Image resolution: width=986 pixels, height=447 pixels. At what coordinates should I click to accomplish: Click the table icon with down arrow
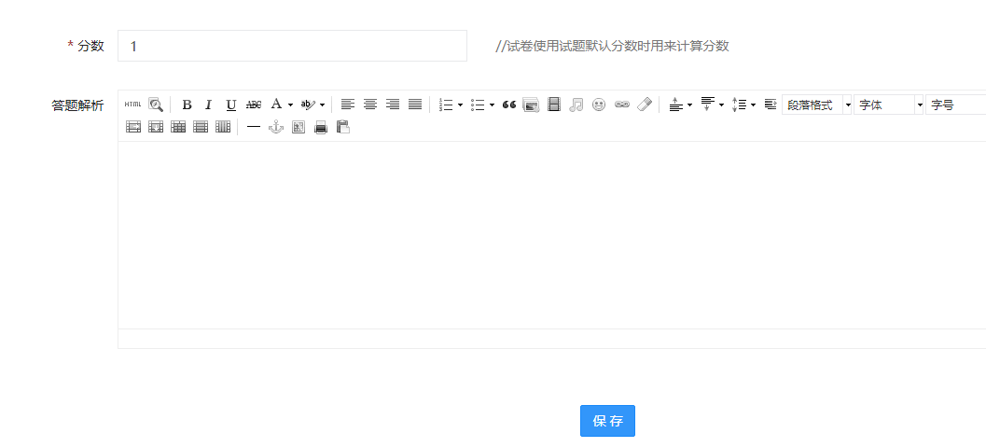[156, 127]
